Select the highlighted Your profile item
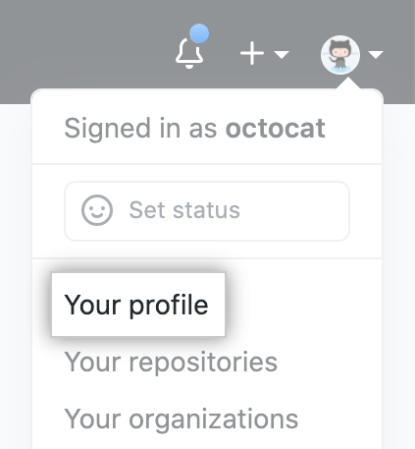This screenshot has height=449, width=415. 138,305
